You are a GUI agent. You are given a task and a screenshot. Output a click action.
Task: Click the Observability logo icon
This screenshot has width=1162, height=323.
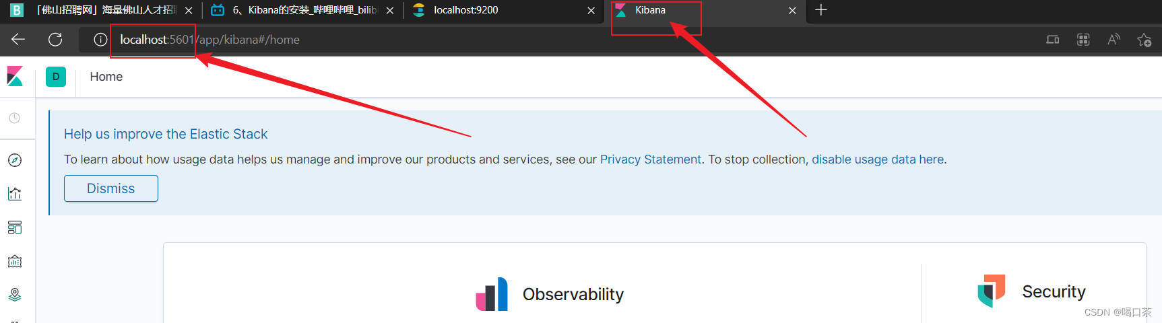(x=492, y=294)
